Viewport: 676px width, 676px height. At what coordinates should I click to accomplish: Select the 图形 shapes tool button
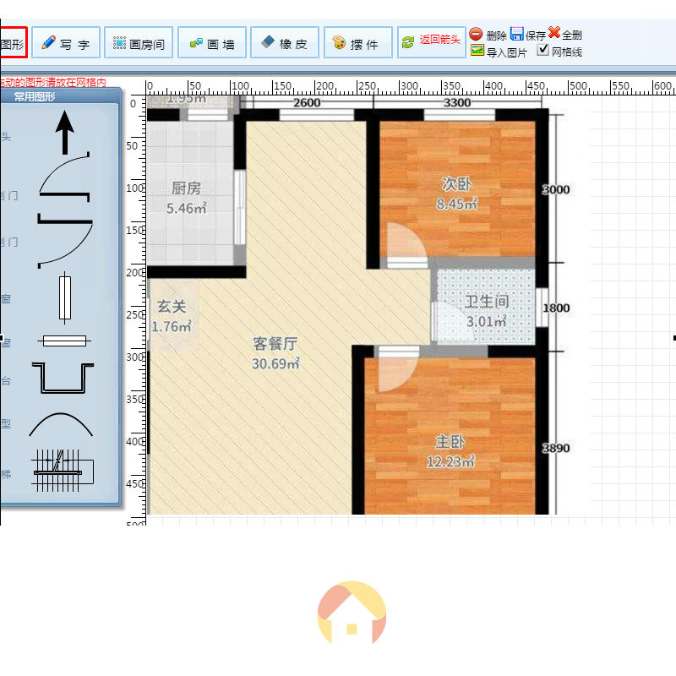pos(13,43)
